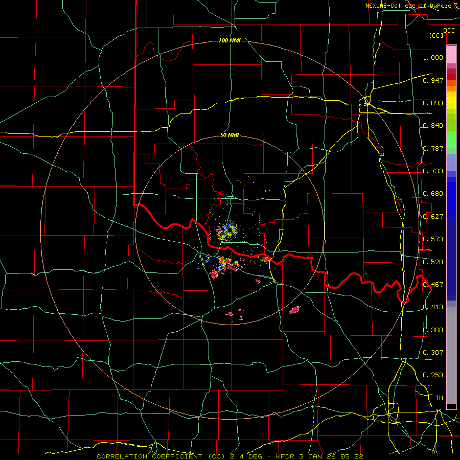Pick the bright green segment of color bar
Screen dimensions: 460x460
tap(451, 140)
